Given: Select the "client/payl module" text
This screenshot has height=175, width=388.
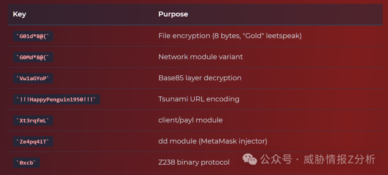Looking at the screenshot, I should click(x=190, y=120).
